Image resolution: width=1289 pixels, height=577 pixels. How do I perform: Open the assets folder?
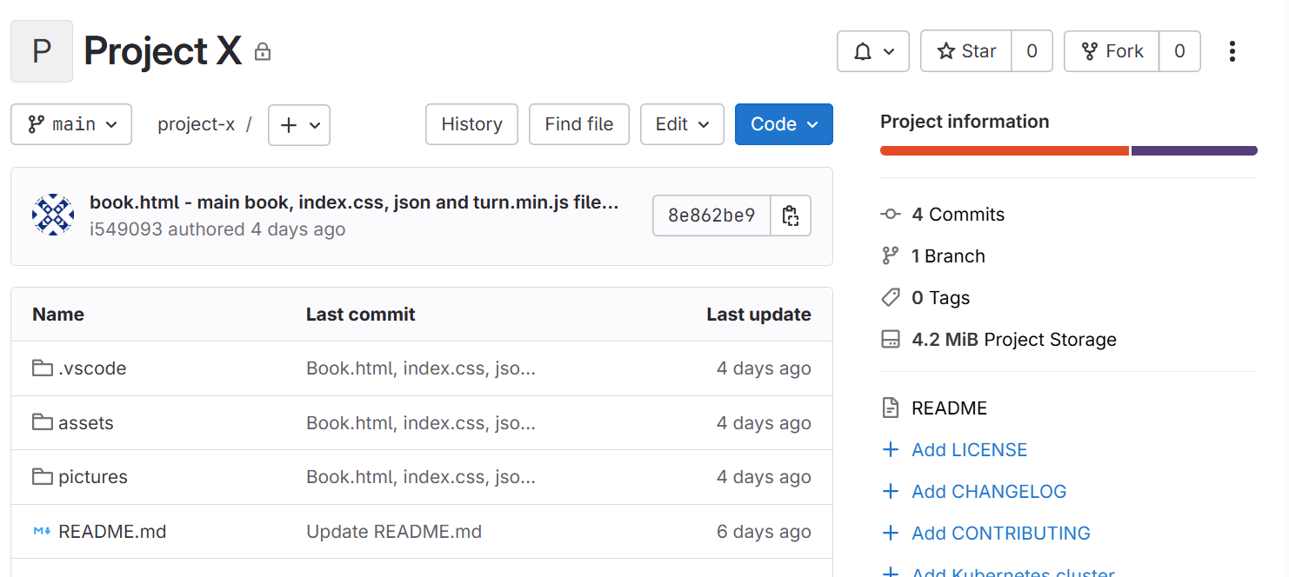coord(85,423)
